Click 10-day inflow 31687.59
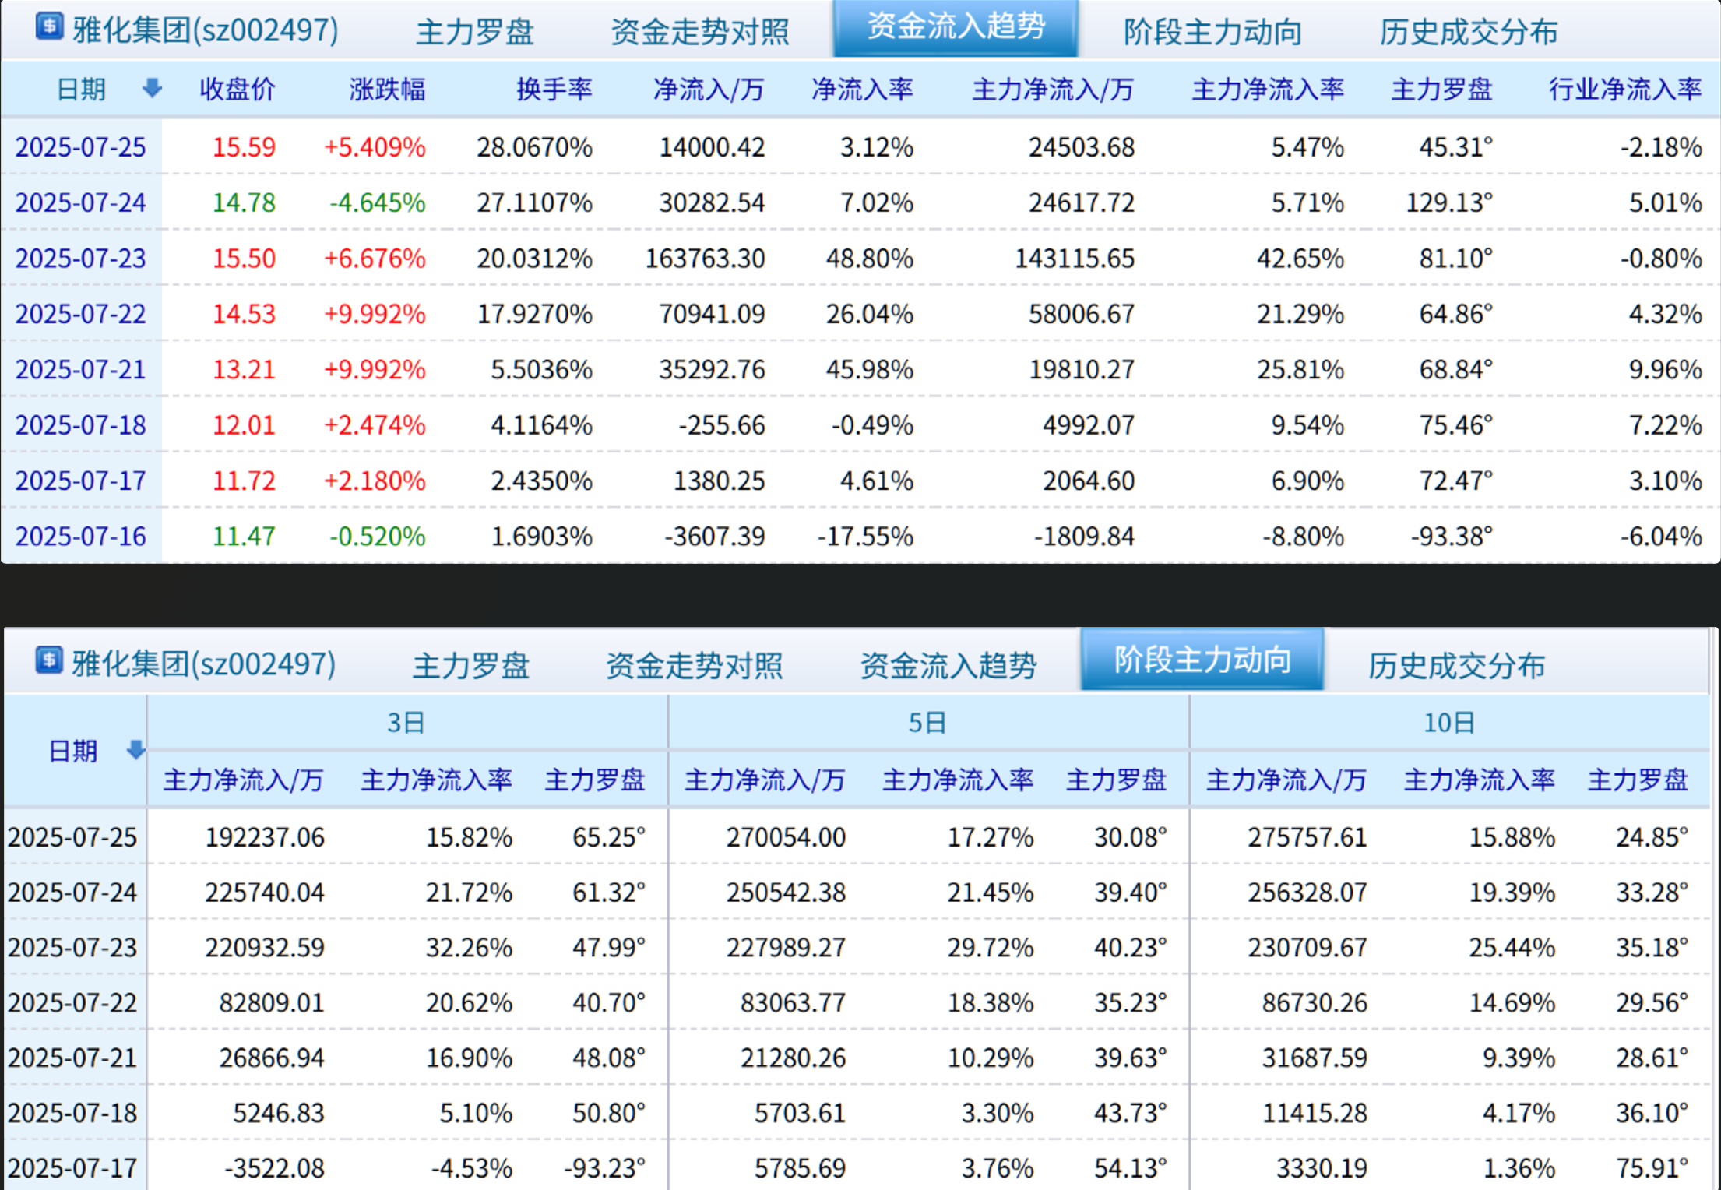Viewport: 1721px width, 1190px height. coord(1315,1058)
